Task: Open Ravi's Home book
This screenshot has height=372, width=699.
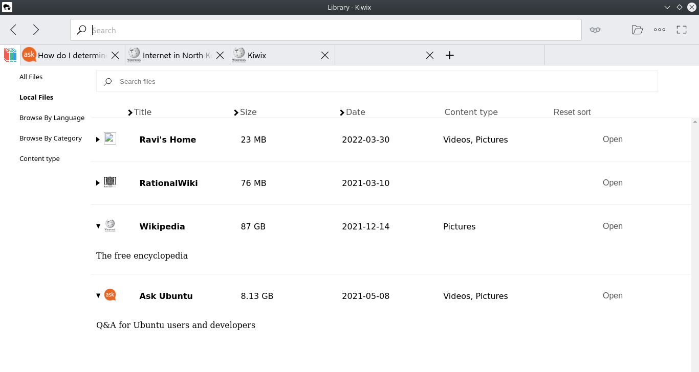Action: click(x=613, y=139)
